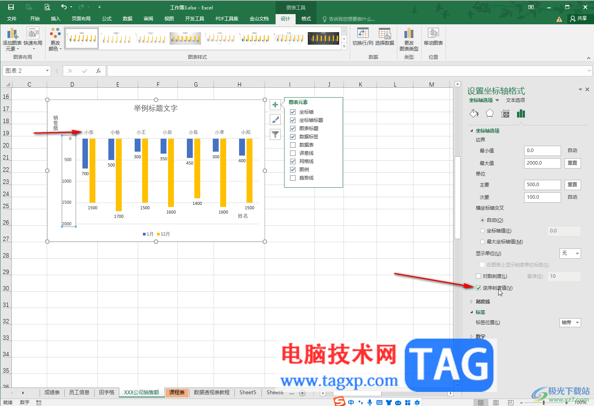The width and height of the screenshot is (594, 406).
Task: Check the 数据表 chart element
Action: click(293, 145)
